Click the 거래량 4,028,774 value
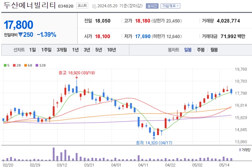 pyautogui.click(x=228, y=21)
